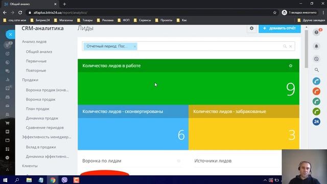Click Добавить отчёт button
Screen dimensions: 327x184
click(279, 29)
